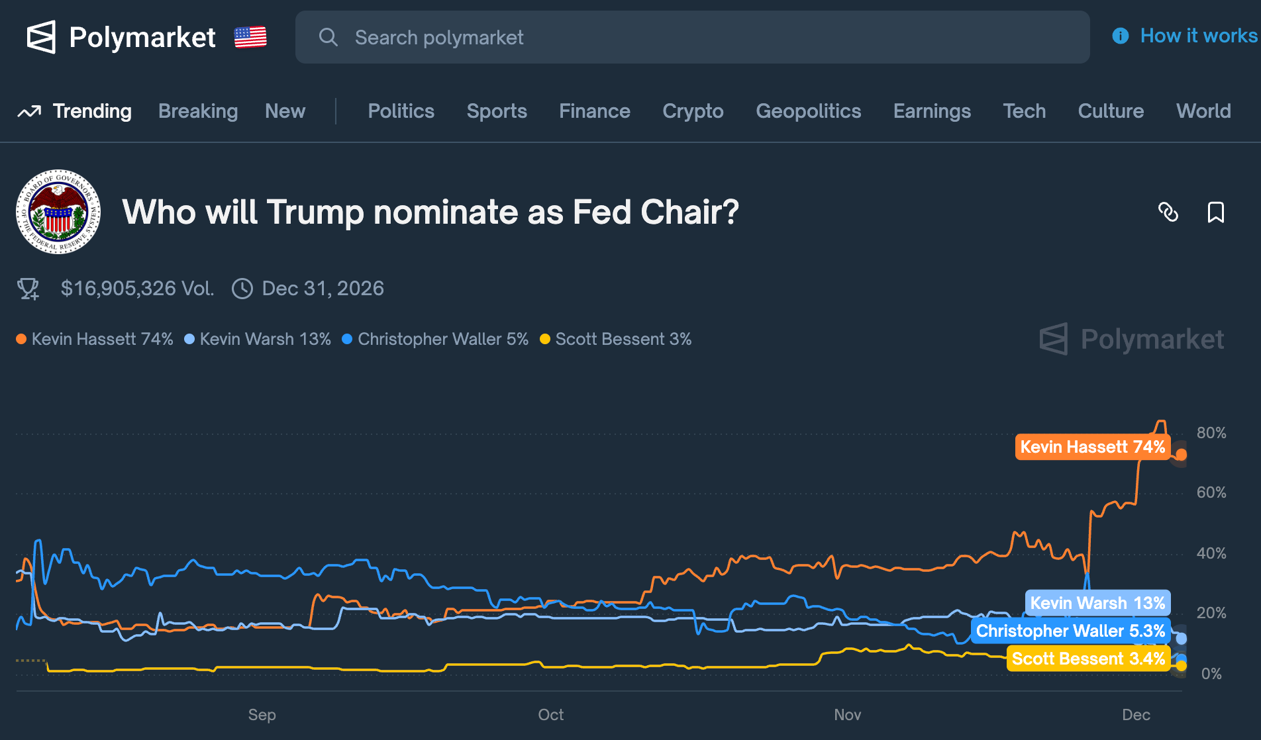Switch to the Politics category
Image resolution: width=1261 pixels, height=740 pixels.
(401, 111)
